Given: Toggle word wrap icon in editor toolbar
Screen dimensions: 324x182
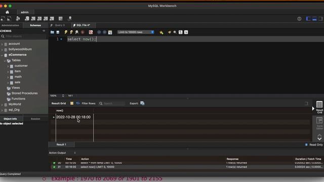Looking at the screenshot, I should pos(186,32).
